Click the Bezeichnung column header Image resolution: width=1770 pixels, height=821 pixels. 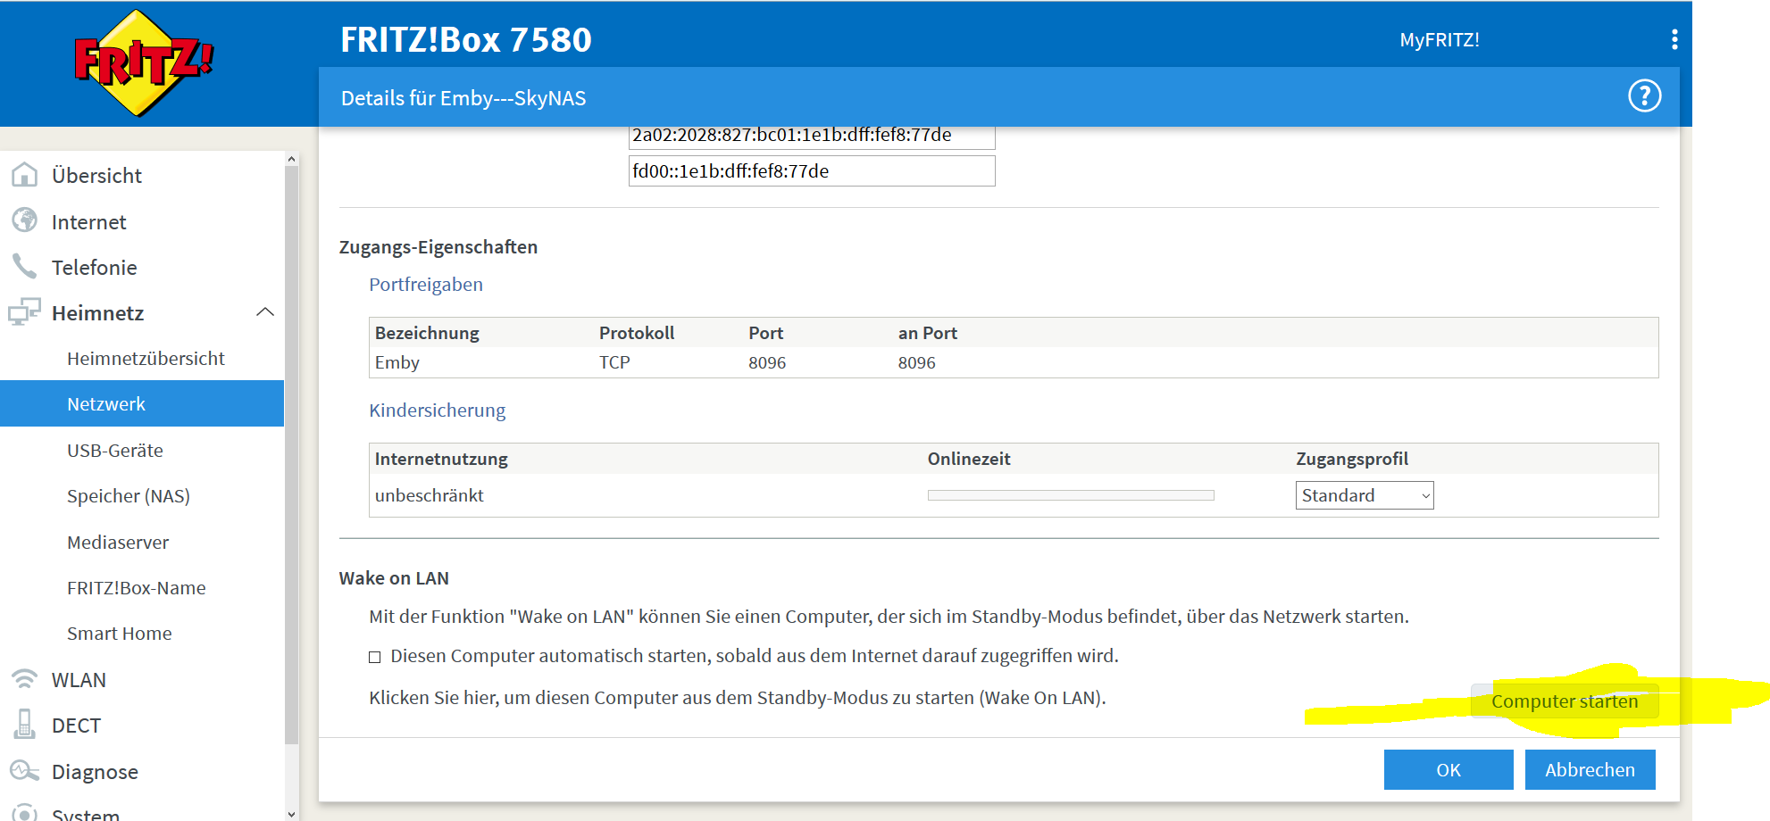click(427, 333)
